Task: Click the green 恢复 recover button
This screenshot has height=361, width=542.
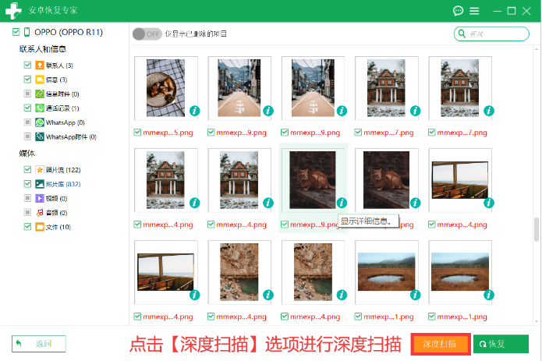Action: [501, 344]
